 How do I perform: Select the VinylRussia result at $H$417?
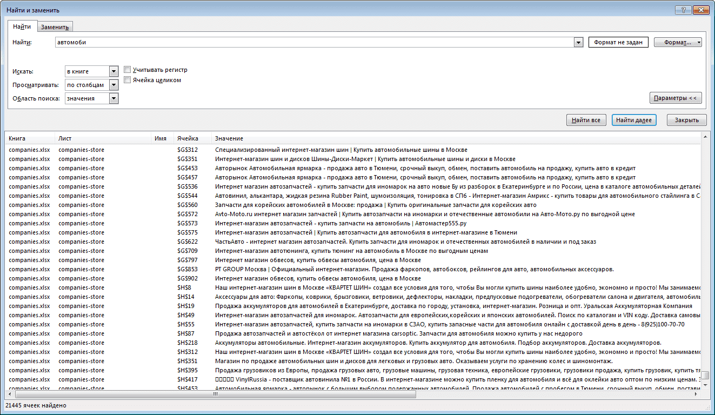click(x=353, y=379)
